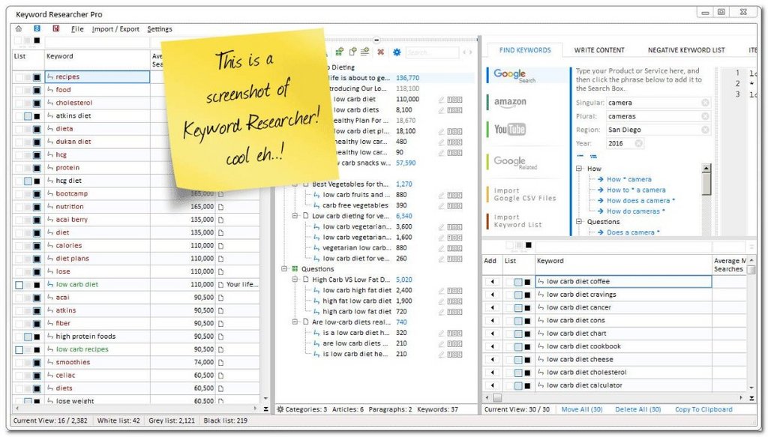The width and height of the screenshot is (768, 437).
Task: Click the red save icon in the menu bar
Action: click(x=56, y=28)
